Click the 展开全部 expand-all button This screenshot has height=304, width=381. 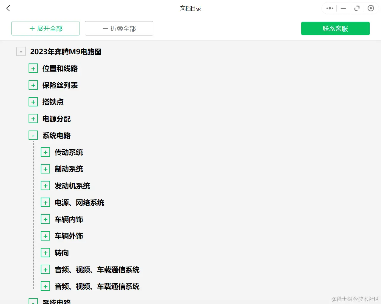point(45,28)
